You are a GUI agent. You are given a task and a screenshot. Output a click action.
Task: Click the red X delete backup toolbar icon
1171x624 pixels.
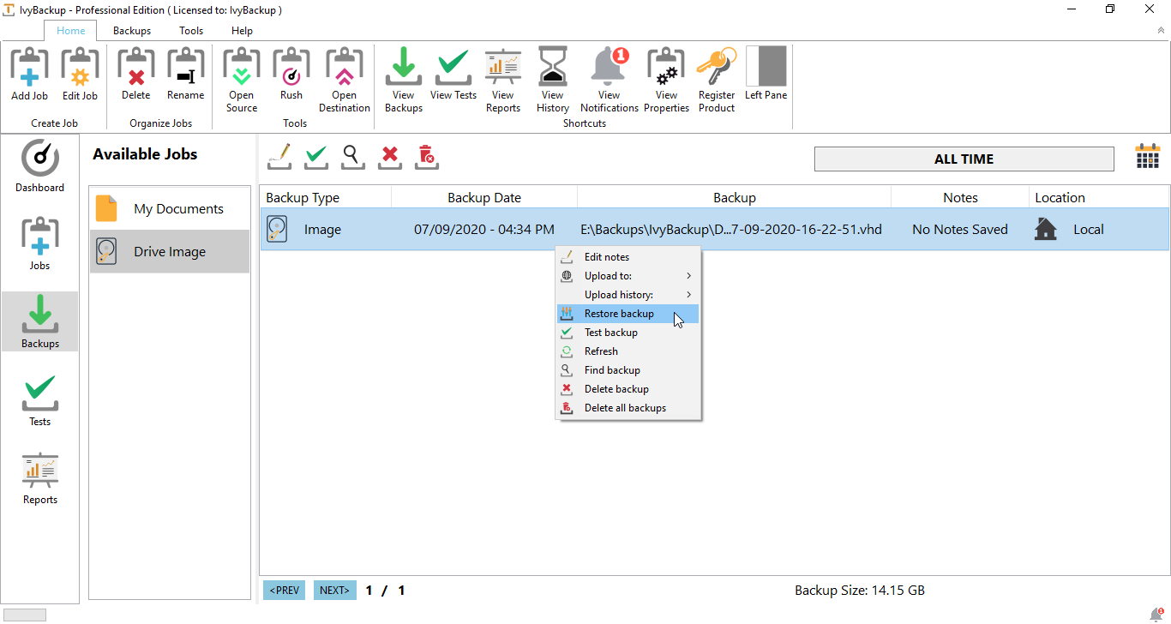(x=390, y=155)
